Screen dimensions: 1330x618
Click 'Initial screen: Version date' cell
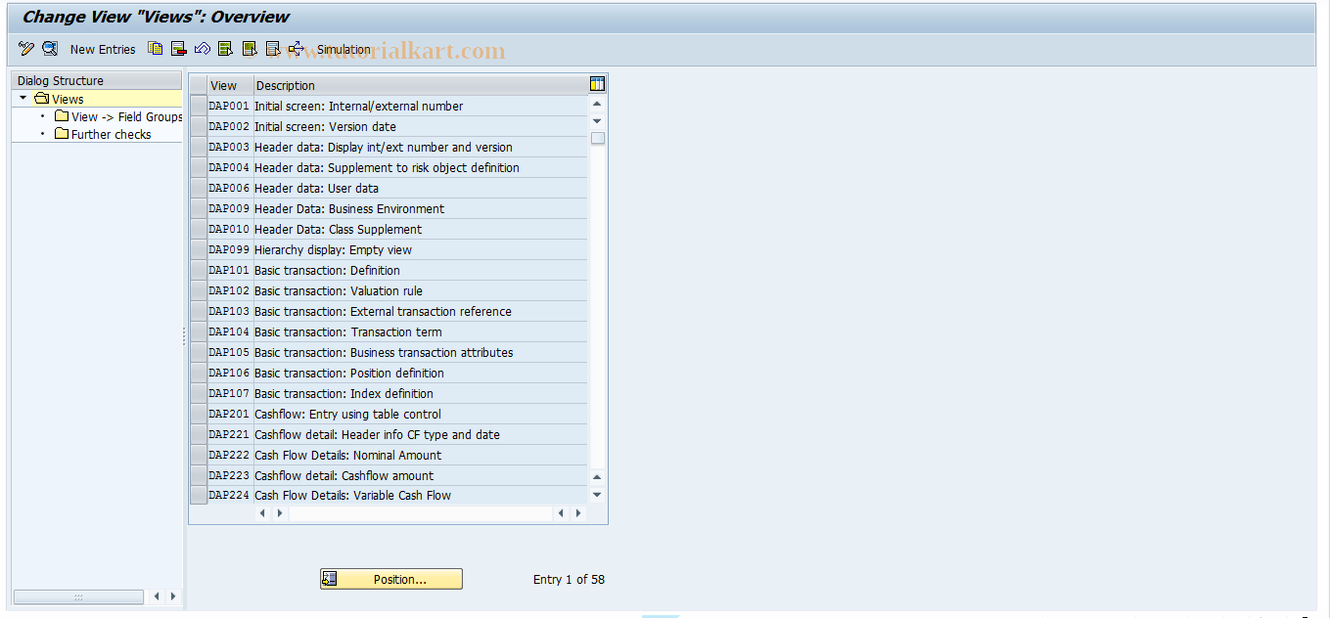pyautogui.click(x=421, y=126)
